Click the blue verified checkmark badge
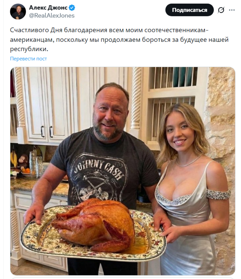This screenshot has width=241, height=279. point(72,8)
